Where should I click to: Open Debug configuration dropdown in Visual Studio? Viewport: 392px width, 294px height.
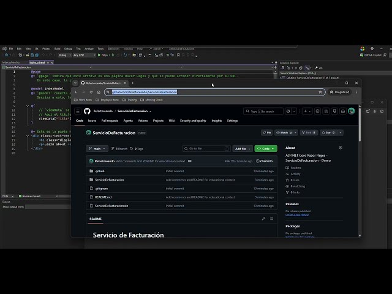64,55
